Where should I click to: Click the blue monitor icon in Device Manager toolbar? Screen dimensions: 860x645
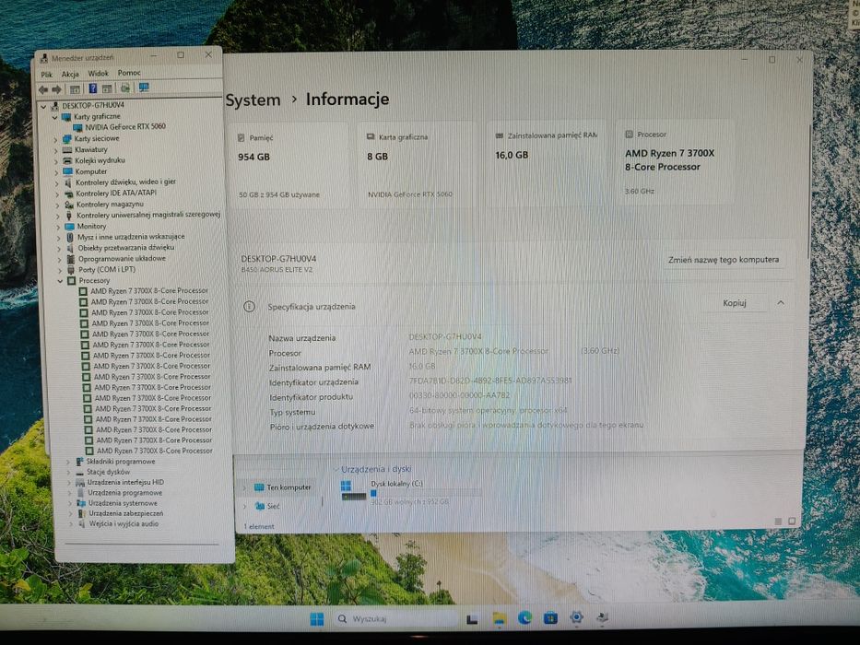click(x=144, y=88)
